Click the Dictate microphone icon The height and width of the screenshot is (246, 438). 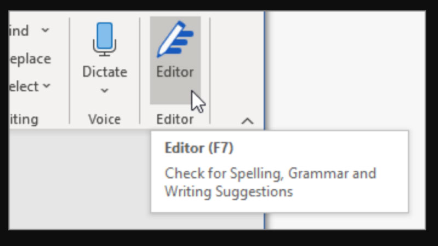104,39
